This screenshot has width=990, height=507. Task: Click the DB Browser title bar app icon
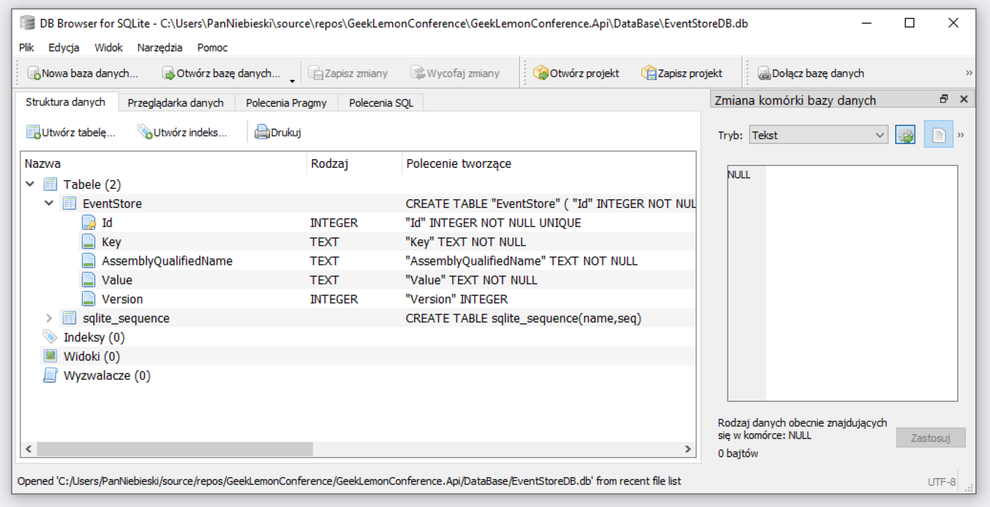click(x=27, y=23)
